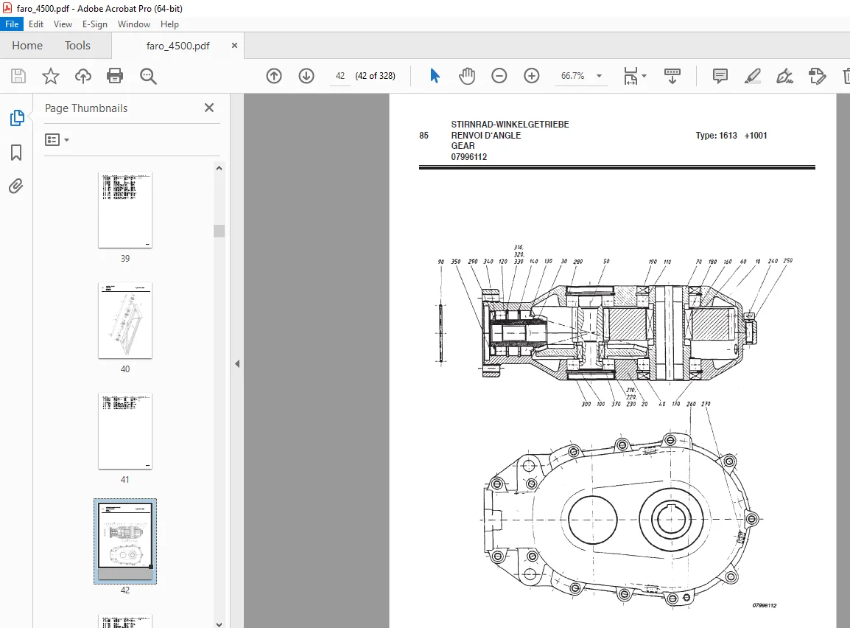The height and width of the screenshot is (628, 850).
Task: Zoom out with minus icon
Action: [x=499, y=76]
